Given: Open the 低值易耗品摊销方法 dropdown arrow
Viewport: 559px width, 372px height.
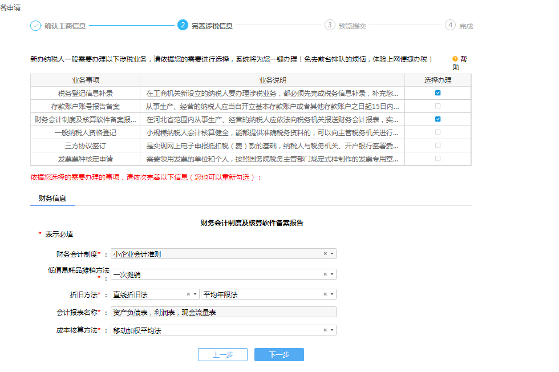Looking at the screenshot, I should (x=332, y=274).
